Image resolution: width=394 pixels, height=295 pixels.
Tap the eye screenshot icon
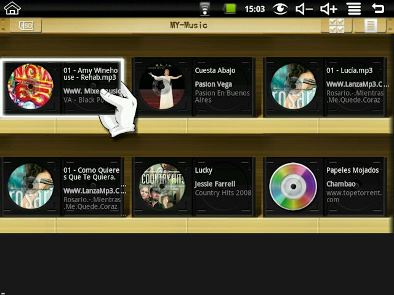click(x=280, y=9)
